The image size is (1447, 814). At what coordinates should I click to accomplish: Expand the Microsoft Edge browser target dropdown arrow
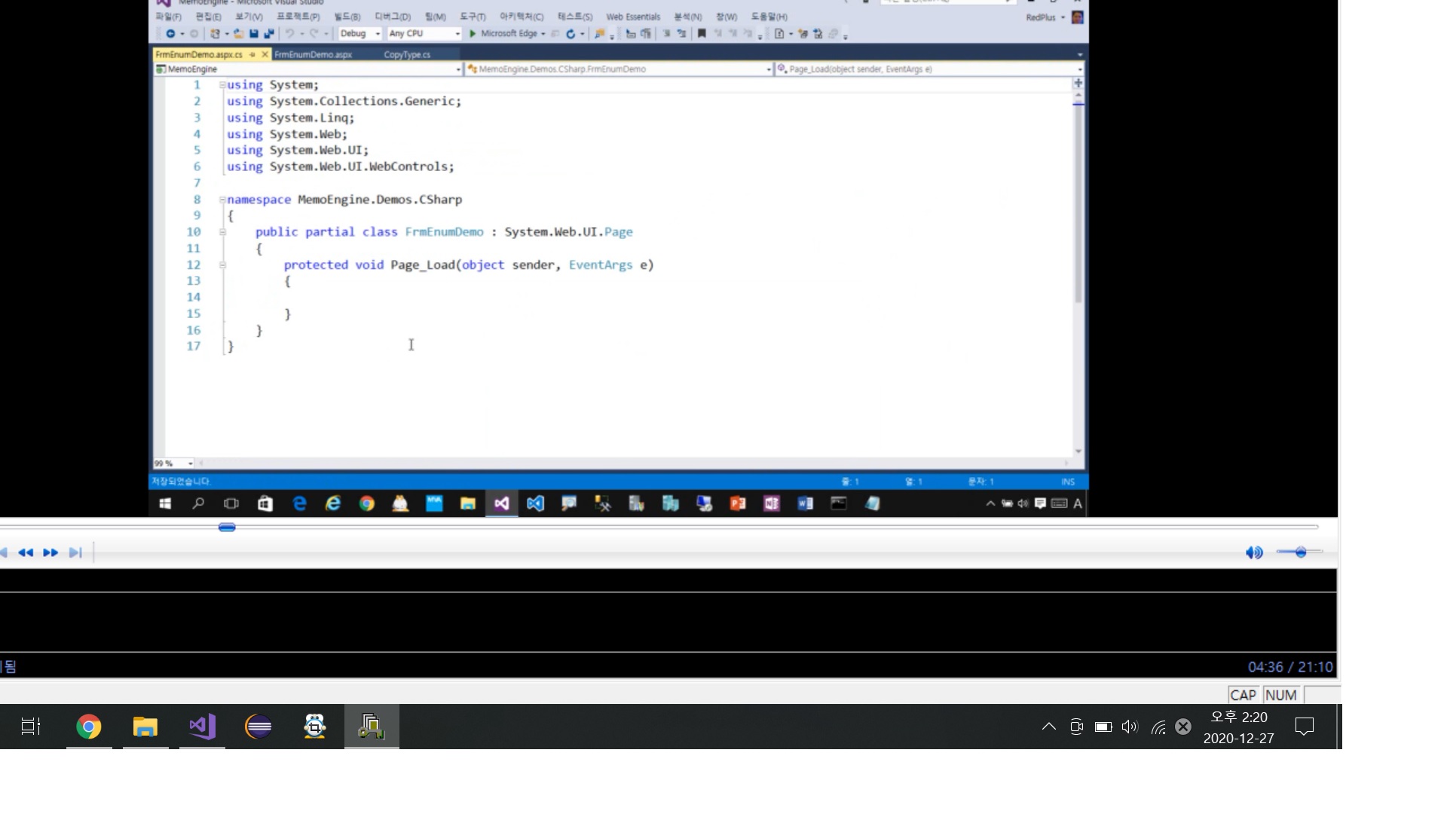(x=543, y=34)
